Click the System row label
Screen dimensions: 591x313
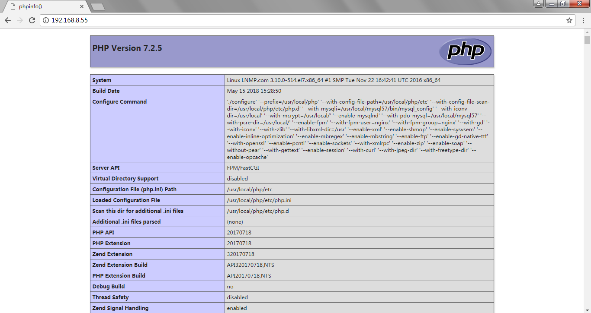point(102,80)
